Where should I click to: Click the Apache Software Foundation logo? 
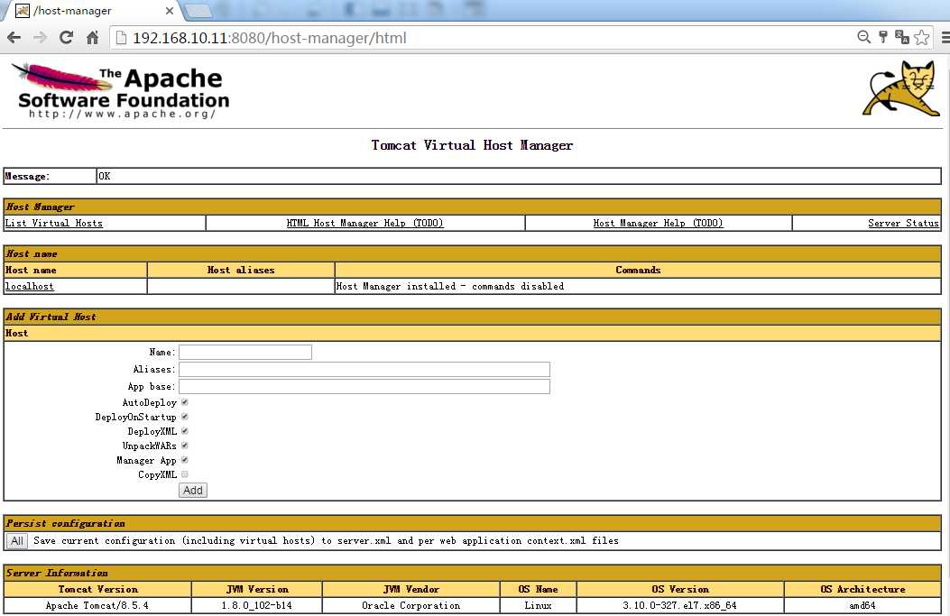121,90
